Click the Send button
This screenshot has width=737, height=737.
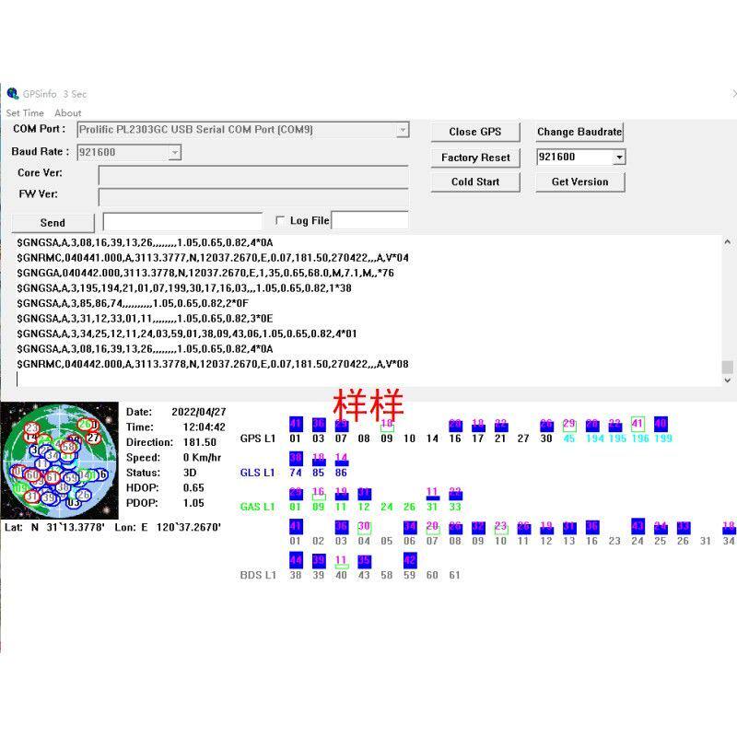coord(53,223)
